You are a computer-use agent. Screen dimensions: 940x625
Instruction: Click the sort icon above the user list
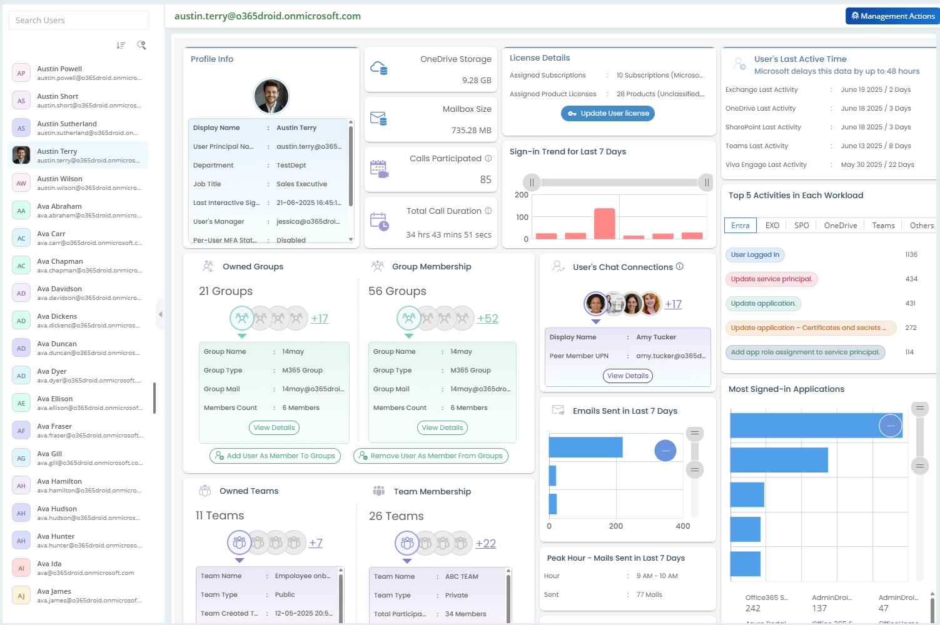click(121, 45)
